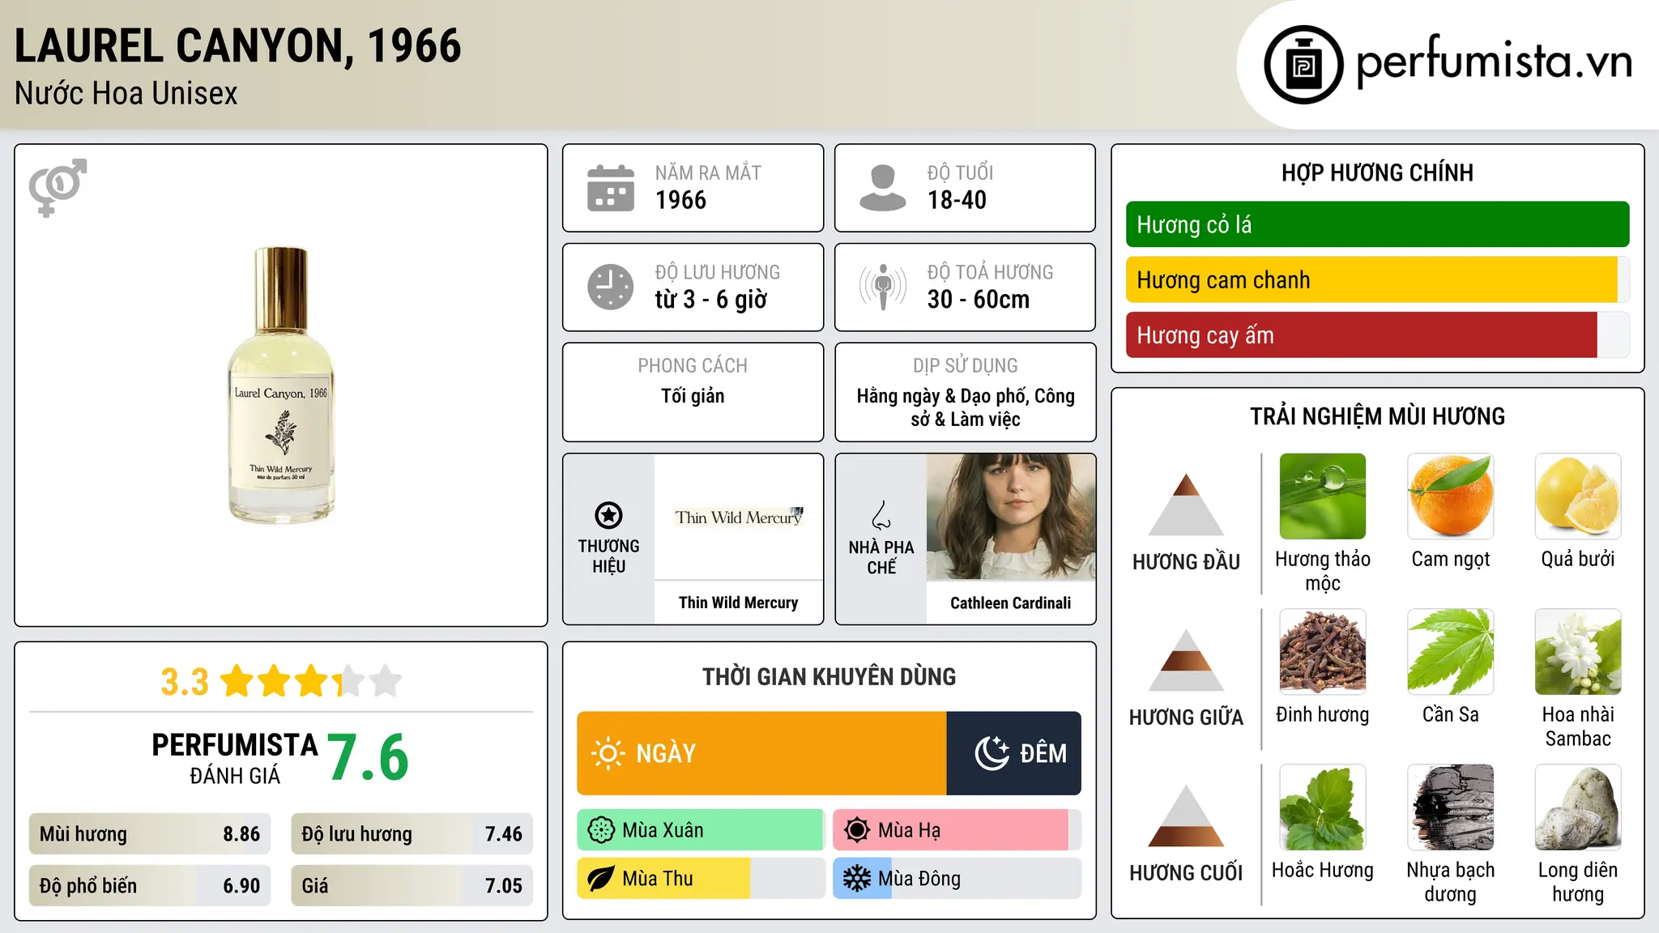Click the leaf icon for Mùa Thu
The height and width of the screenshot is (933, 1659).
tap(601, 879)
